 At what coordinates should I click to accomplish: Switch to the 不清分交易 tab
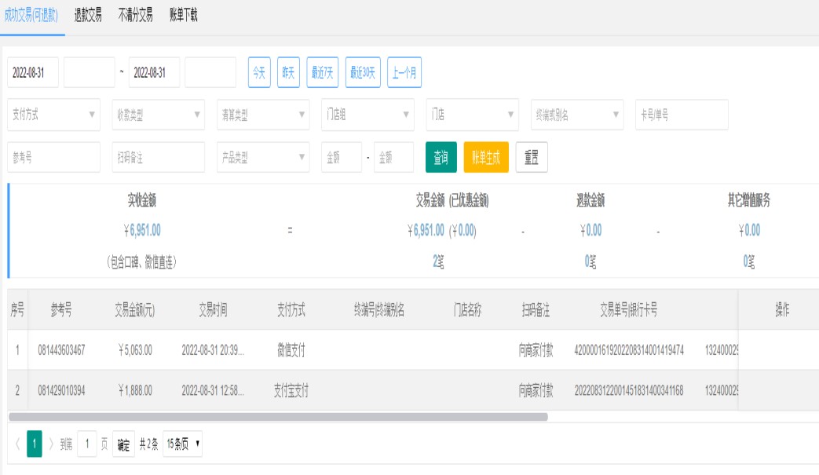point(135,16)
